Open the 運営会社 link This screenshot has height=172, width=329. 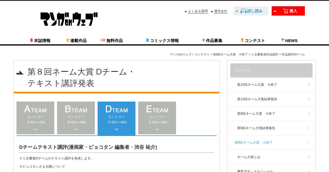(220, 11)
